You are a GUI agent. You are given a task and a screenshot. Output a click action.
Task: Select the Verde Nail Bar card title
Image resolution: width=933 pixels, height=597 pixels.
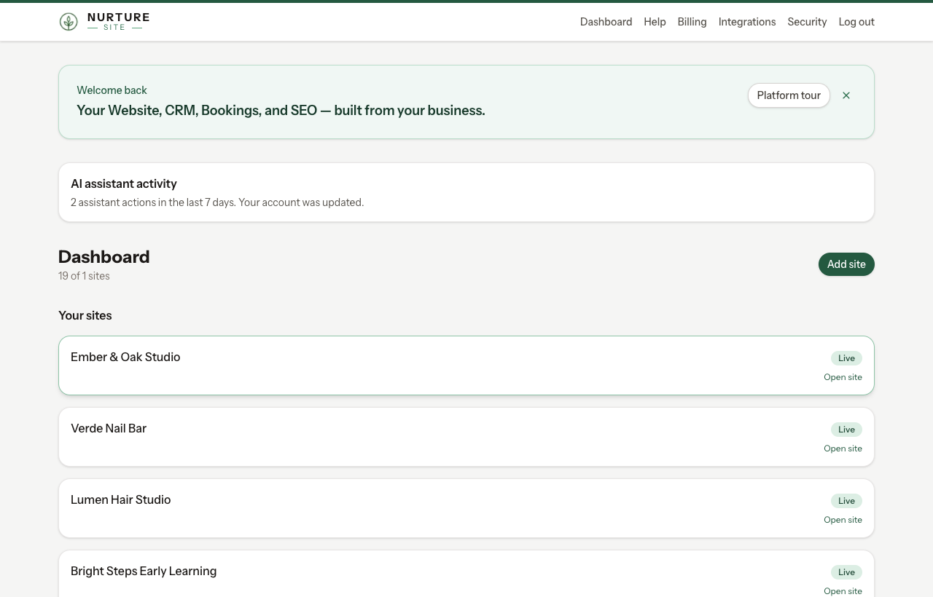[109, 428]
